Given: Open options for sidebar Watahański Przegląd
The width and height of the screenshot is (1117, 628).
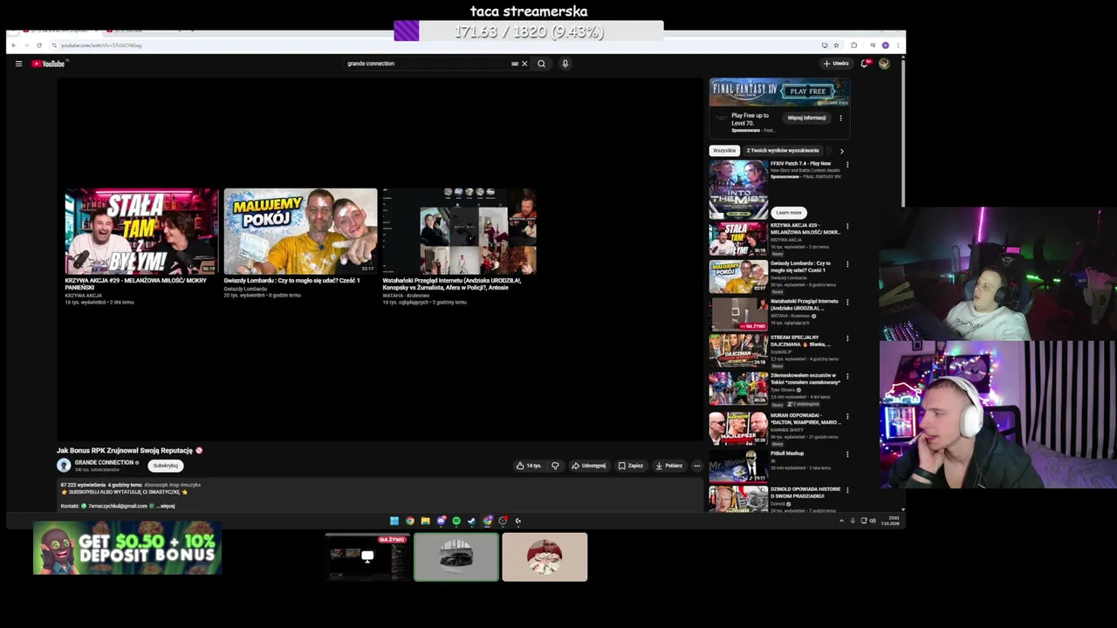Looking at the screenshot, I should pos(846,303).
